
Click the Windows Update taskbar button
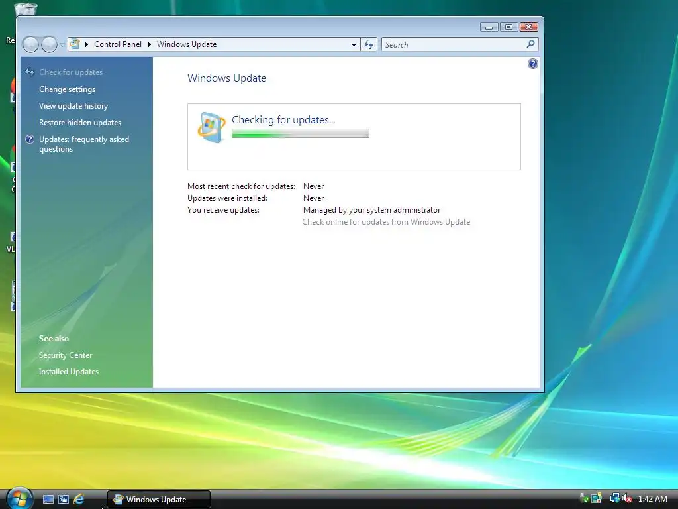[159, 500]
